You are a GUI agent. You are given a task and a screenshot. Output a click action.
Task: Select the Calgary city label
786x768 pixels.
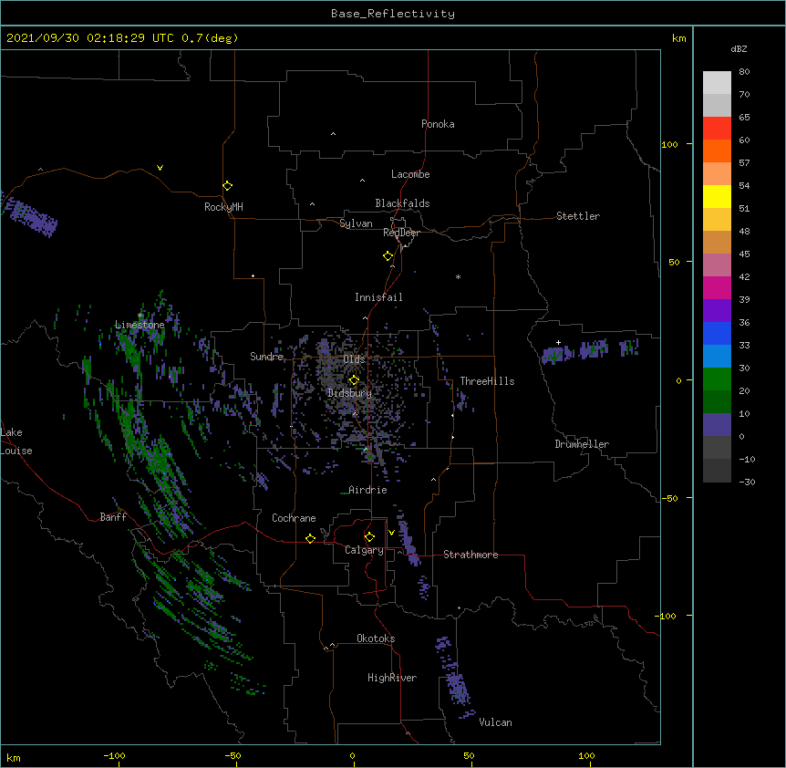click(x=364, y=550)
